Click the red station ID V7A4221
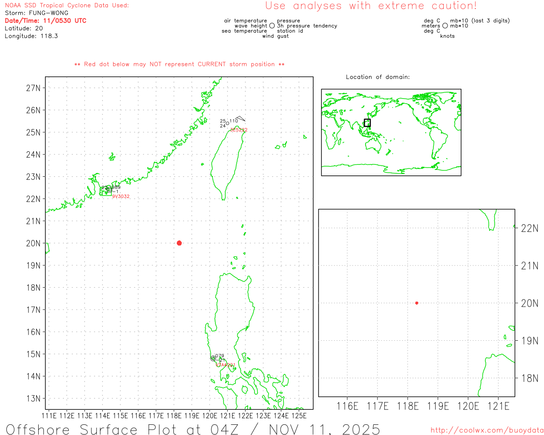Viewport: 544px width, 435px height. tap(225, 365)
